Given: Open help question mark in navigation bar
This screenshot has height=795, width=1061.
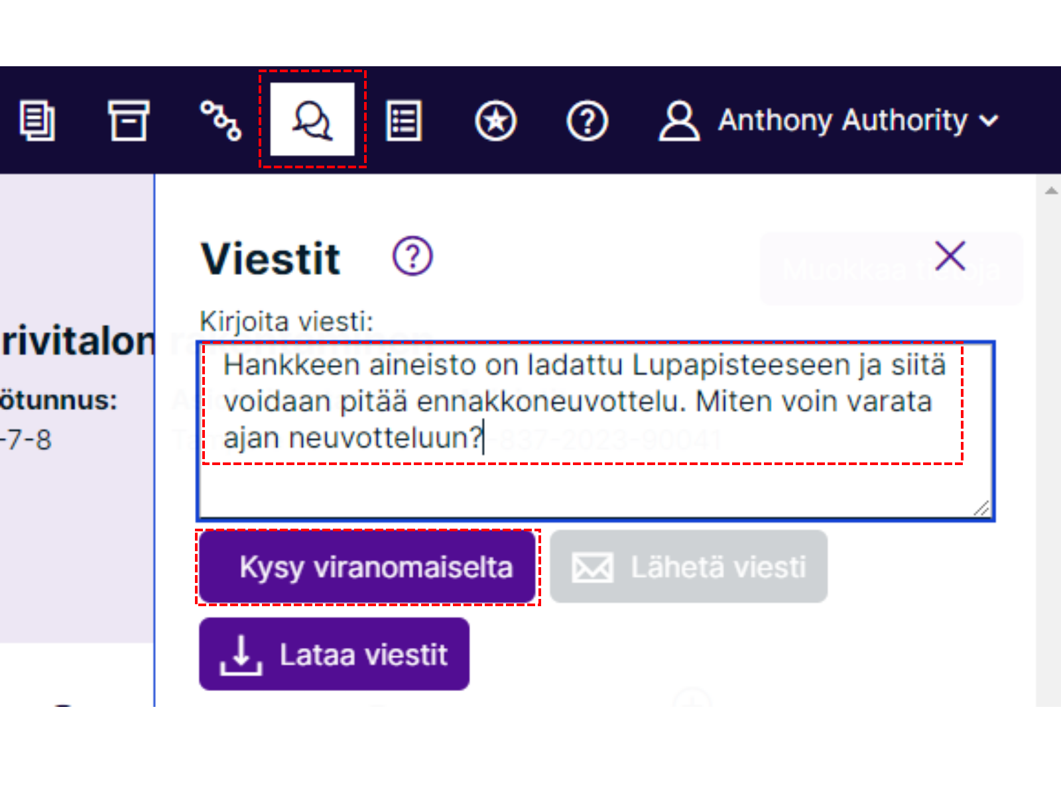Looking at the screenshot, I should click(588, 121).
